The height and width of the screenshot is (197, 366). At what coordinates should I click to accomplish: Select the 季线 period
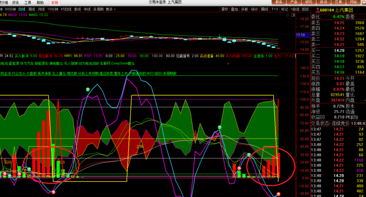point(77,9)
